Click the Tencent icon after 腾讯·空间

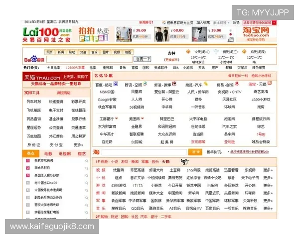click(x=145, y=84)
